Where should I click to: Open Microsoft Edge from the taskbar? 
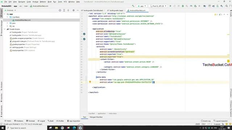pos(74,128)
